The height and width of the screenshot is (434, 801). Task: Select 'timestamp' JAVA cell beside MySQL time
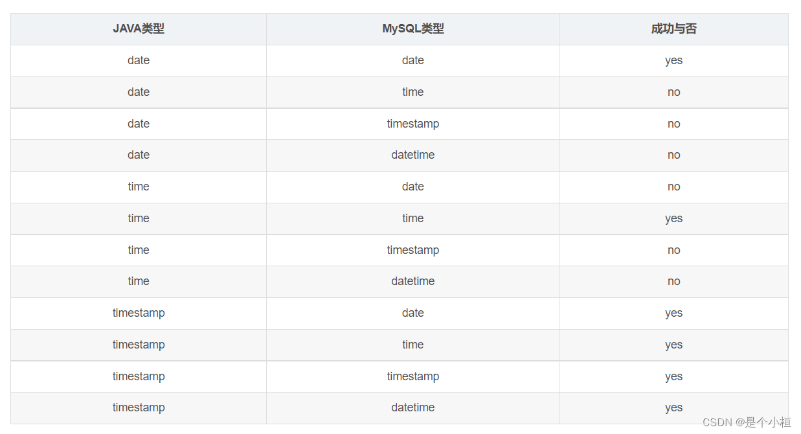pos(139,345)
